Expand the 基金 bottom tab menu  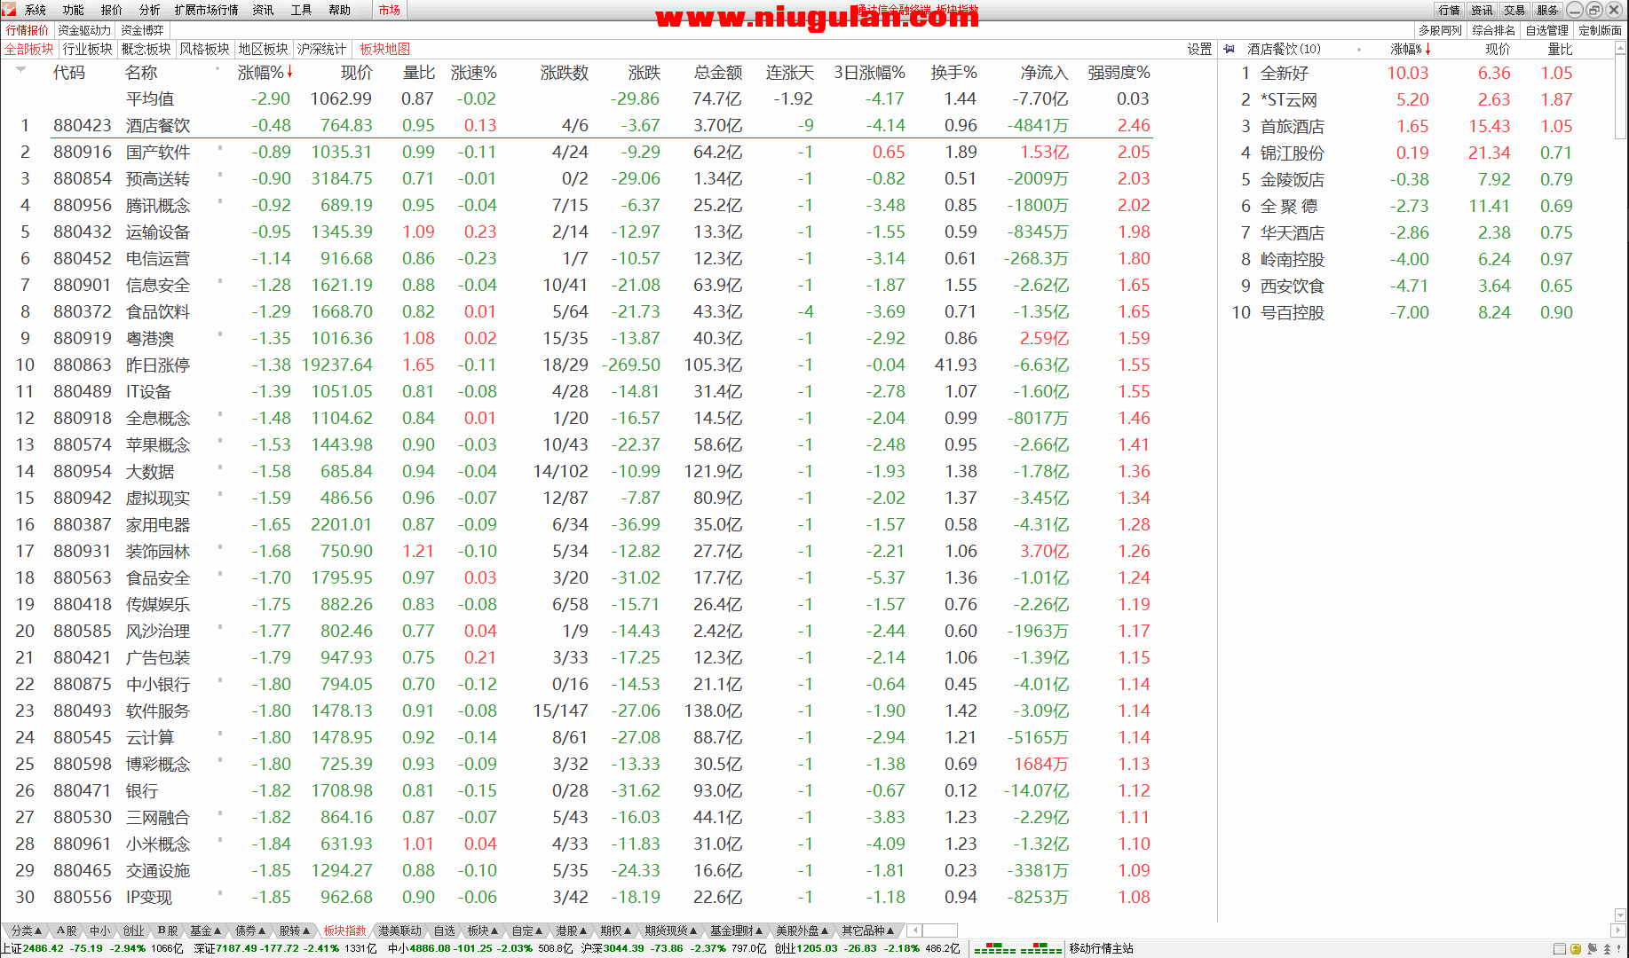coord(205,931)
